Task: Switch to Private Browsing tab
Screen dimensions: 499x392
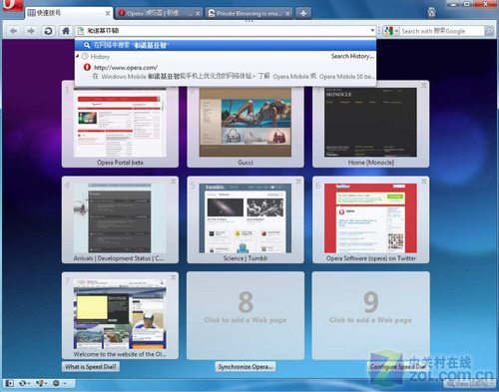Action: [x=249, y=13]
